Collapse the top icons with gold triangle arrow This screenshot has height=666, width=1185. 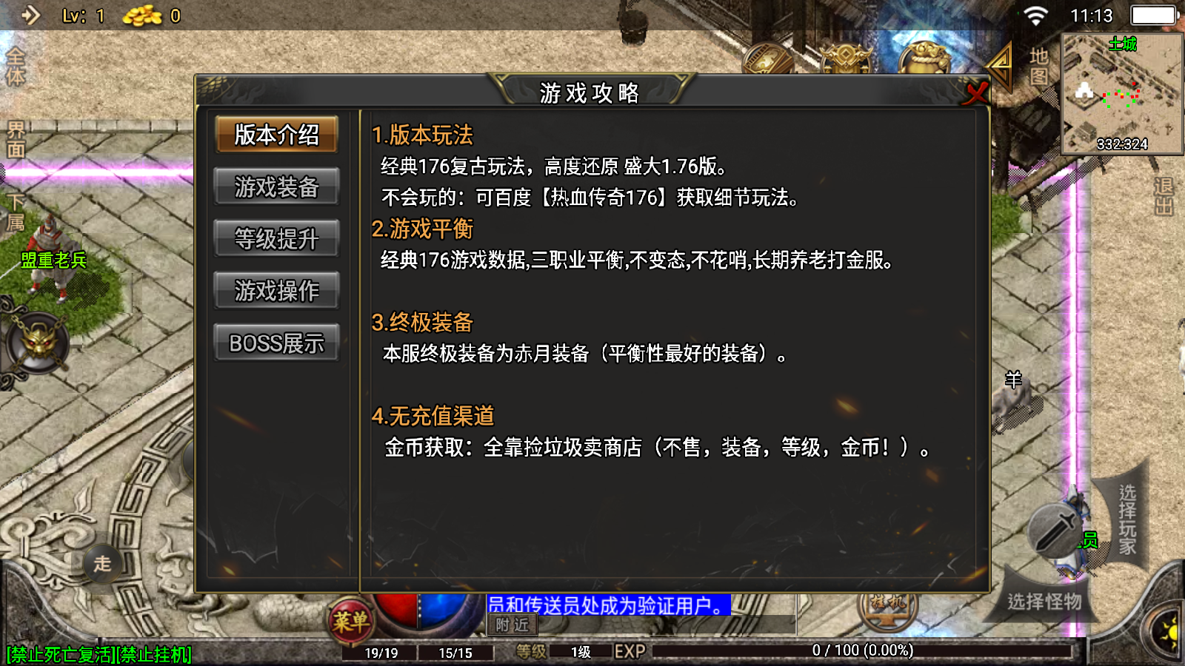point(1000,65)
